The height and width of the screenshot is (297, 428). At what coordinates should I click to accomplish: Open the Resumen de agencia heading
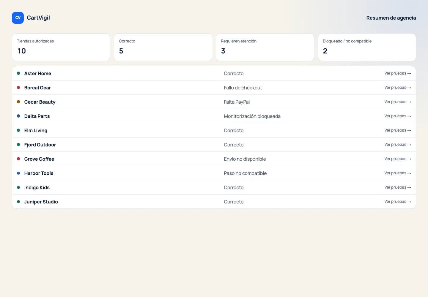(x=391, y=18)
